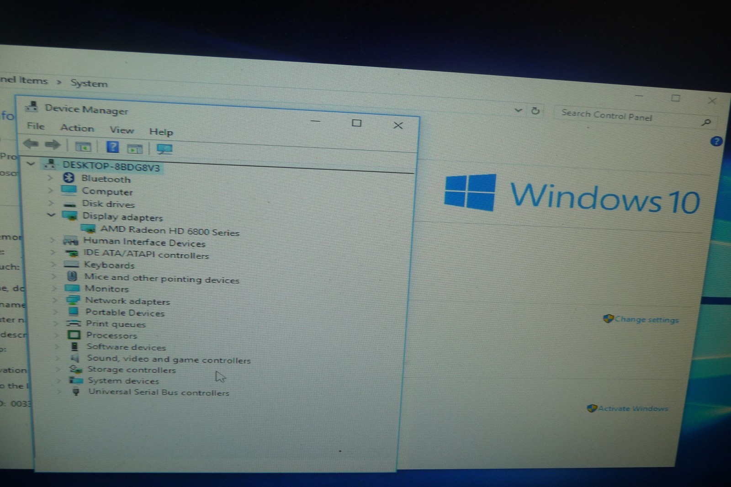Click the Storage controllers icon
Screen dimensions: 731x487
[x=75, y=369]
